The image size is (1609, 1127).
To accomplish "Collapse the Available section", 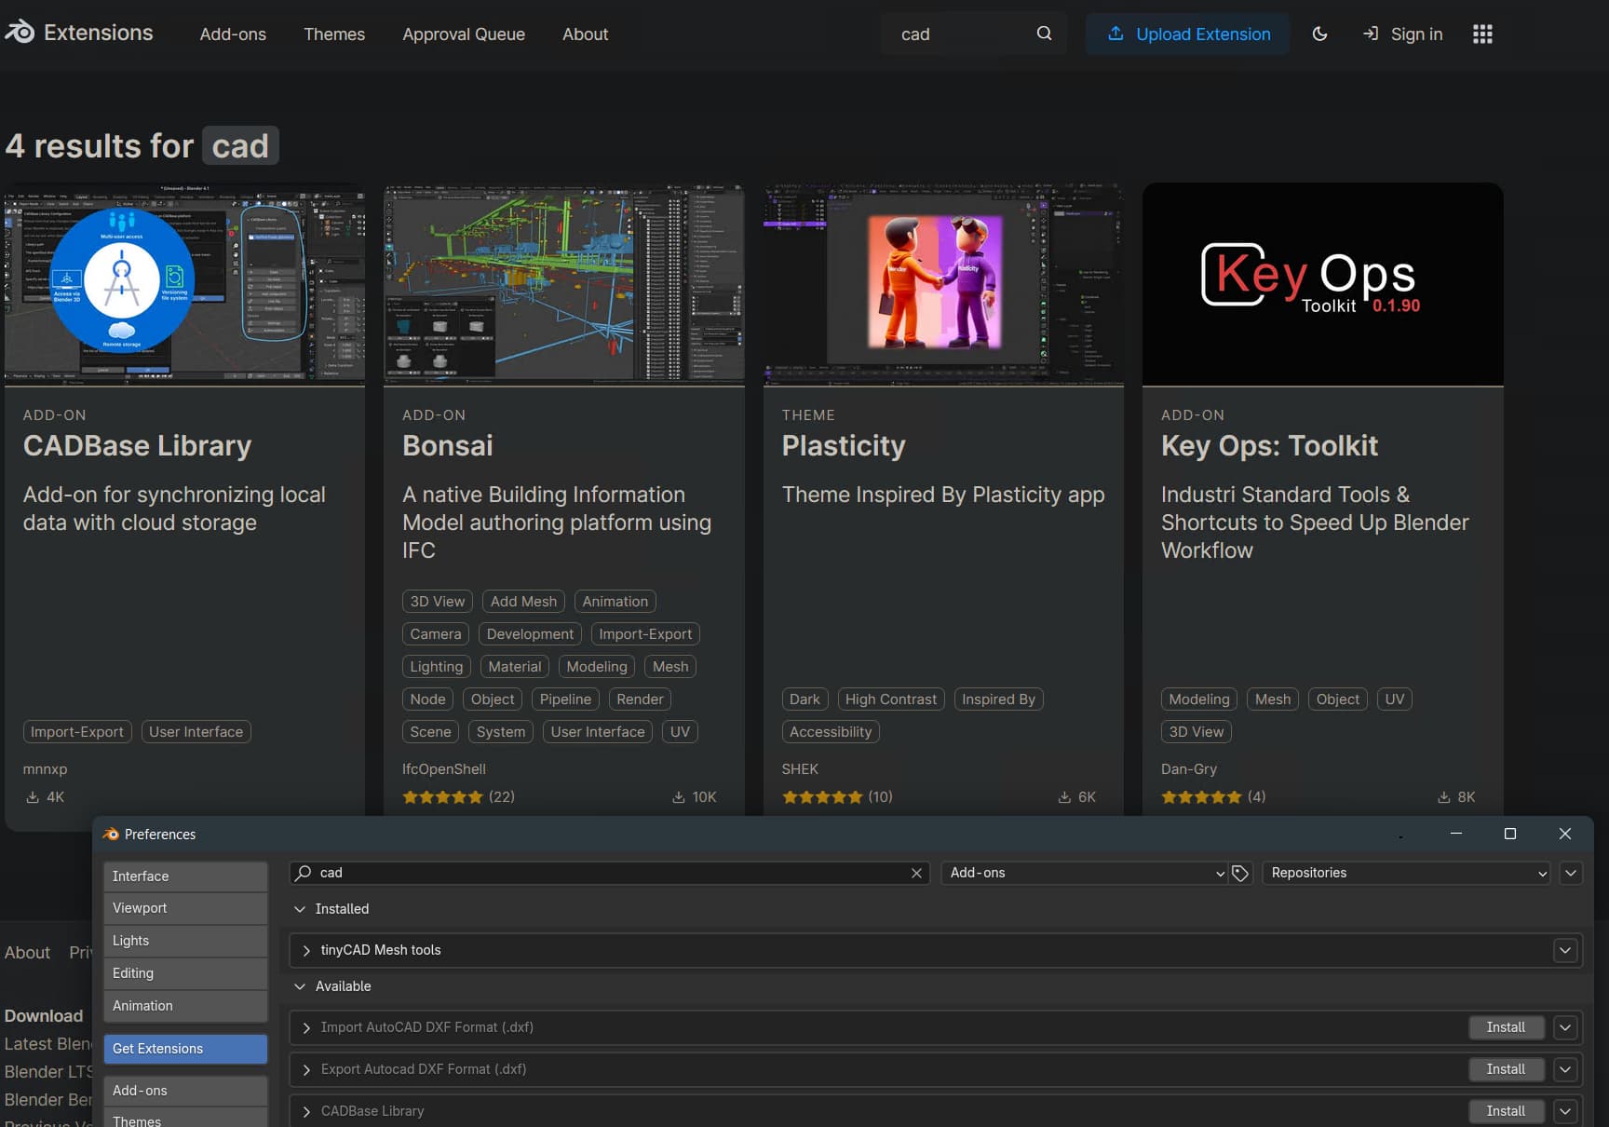I will (300, 986).
